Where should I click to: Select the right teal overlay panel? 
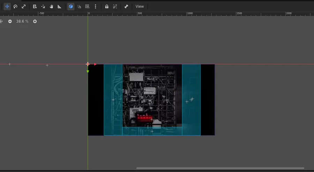[x=191, y=100]
